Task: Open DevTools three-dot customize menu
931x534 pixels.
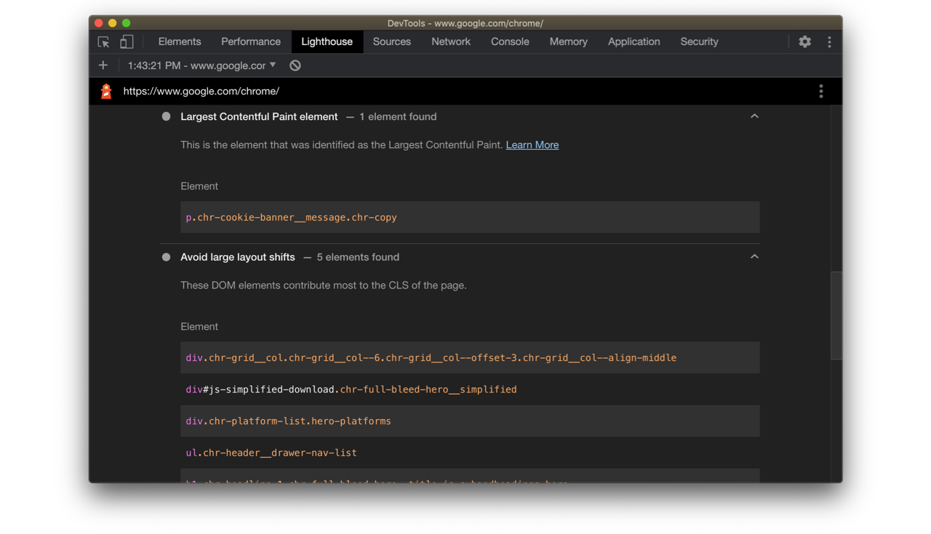Action: (829, 42)
